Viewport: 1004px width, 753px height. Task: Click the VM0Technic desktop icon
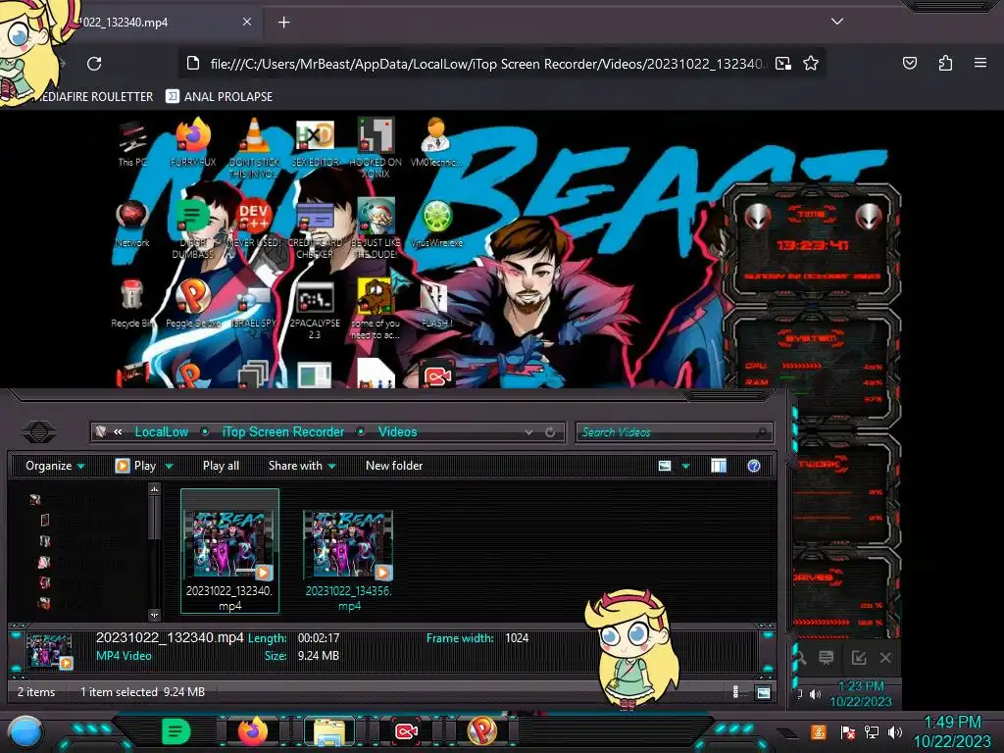point(436,142)
